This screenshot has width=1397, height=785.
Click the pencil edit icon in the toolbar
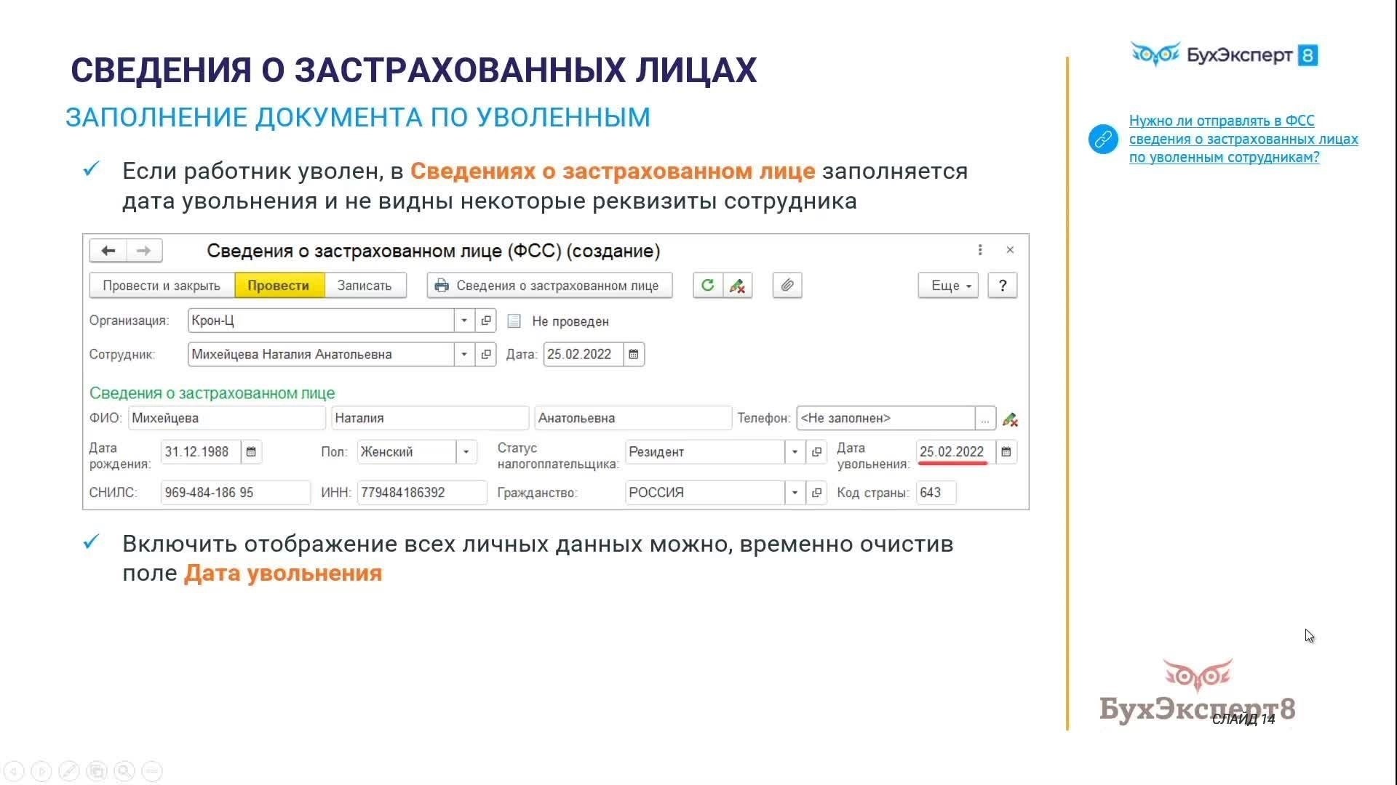[x=737, y=286]
